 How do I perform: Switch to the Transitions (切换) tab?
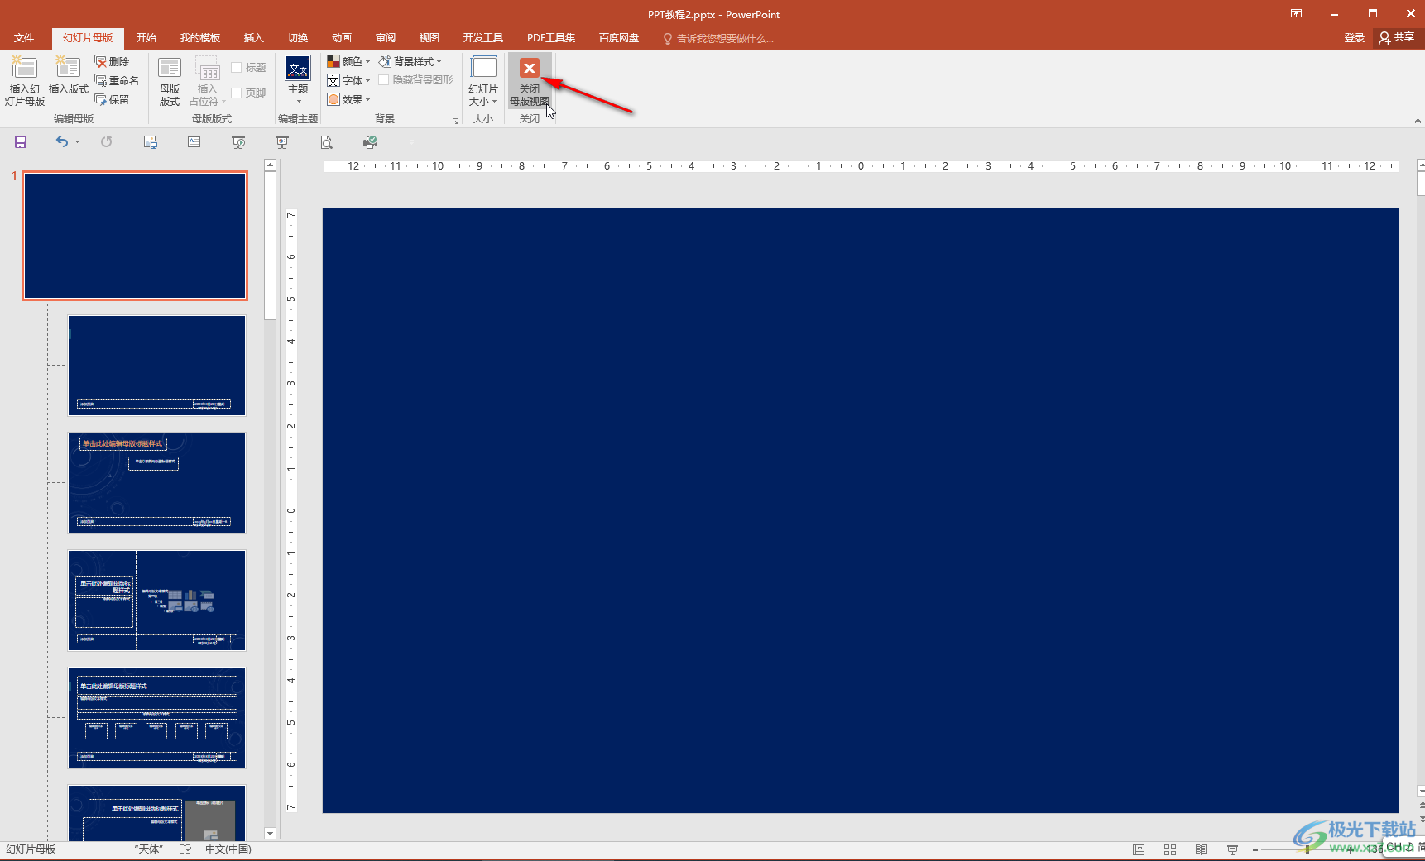(298, 38)
